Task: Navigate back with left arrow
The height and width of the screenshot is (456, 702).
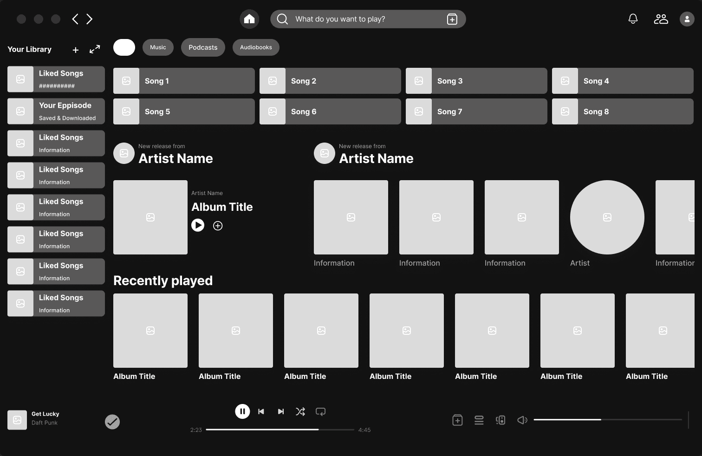Action: click(75, 19)
